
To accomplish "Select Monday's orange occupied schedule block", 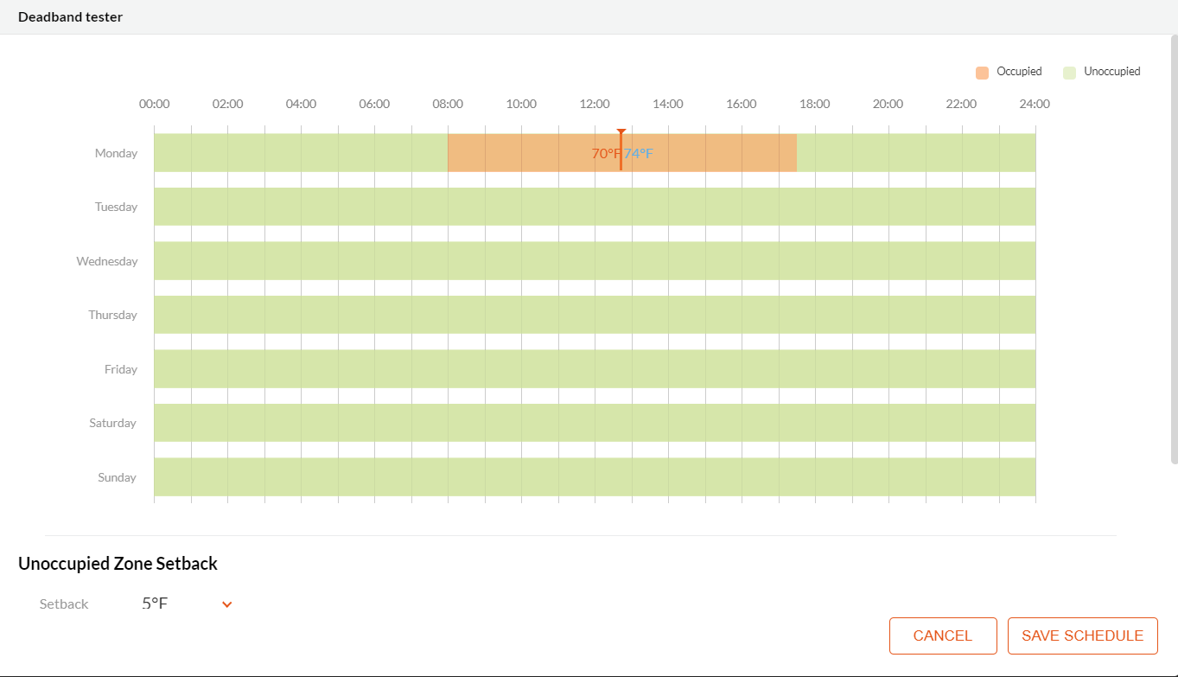I will tap(519, 153).
